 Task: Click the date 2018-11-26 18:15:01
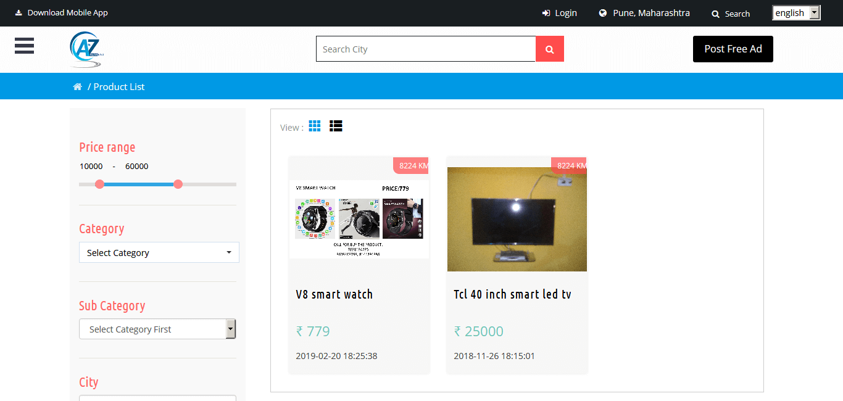coord(494,356)
